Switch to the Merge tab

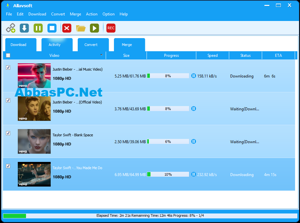click(129, 45)
